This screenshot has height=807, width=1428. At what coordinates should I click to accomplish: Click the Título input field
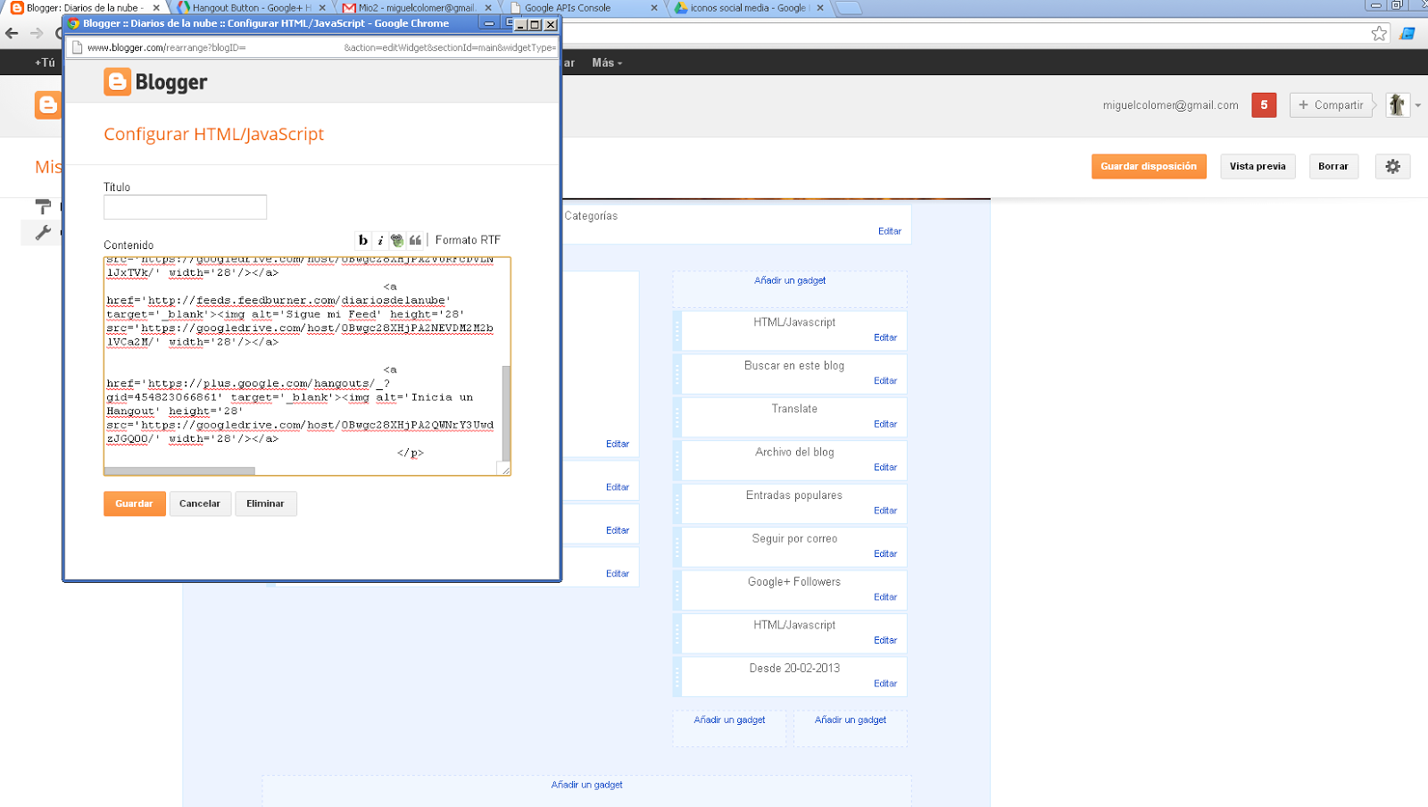pos(185,207)
